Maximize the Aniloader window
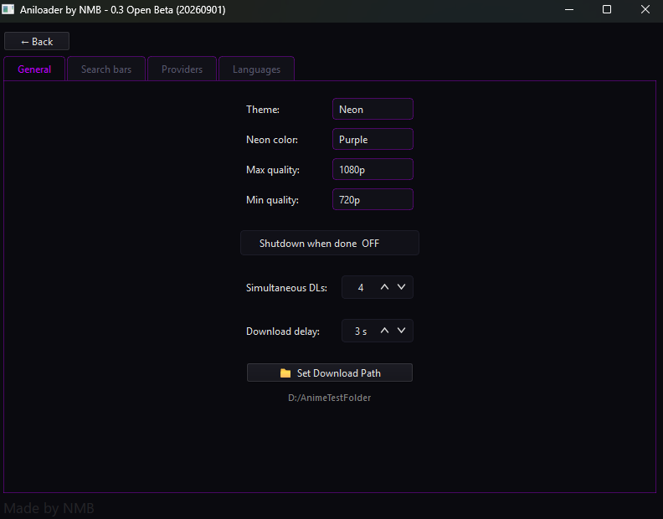This screenshot has height=519, width=663. click(607, 9)
